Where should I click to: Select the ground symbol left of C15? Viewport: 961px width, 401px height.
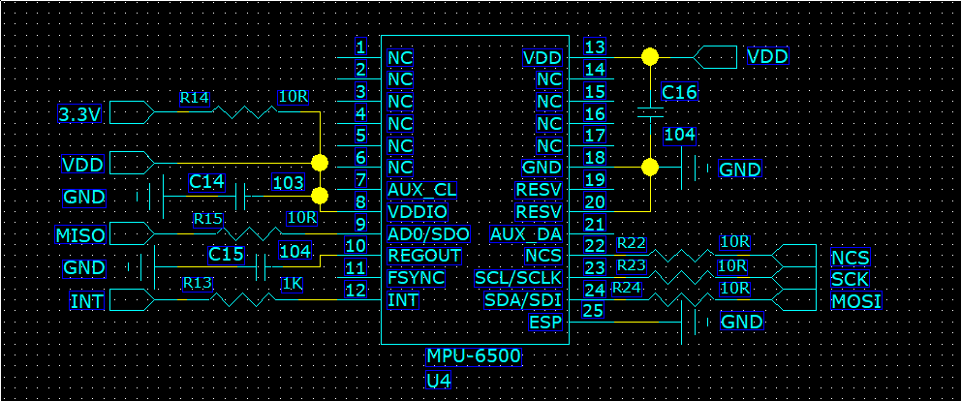[x=142, y=266]
